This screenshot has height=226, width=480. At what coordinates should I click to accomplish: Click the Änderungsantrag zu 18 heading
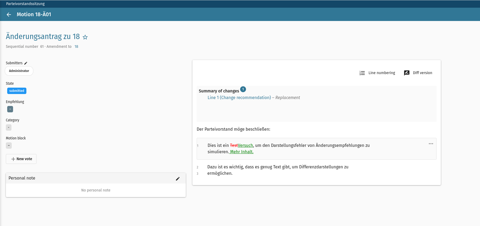point(43,36)
